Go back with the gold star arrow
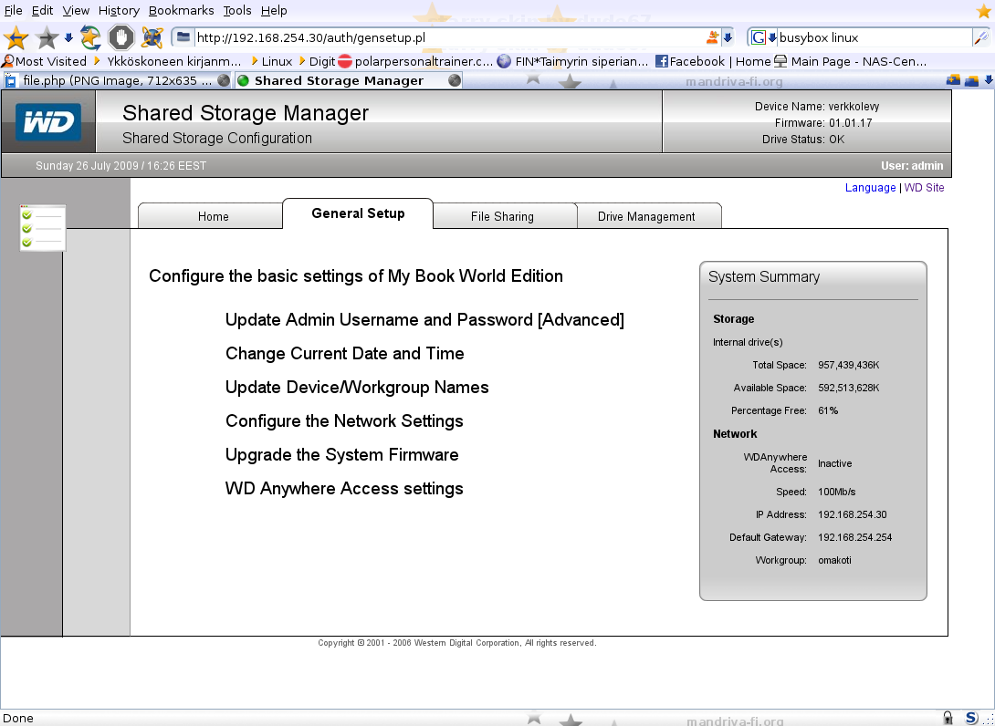Viewport: 995px width, 726px height. [x=16, y=38]
